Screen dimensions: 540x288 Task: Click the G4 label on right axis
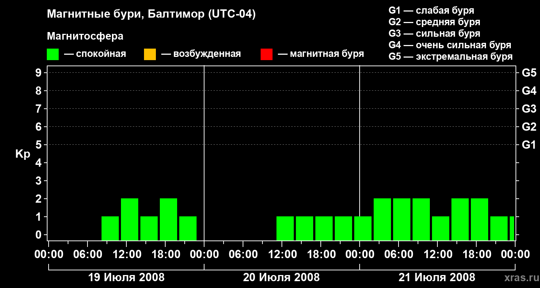(529, 91)
